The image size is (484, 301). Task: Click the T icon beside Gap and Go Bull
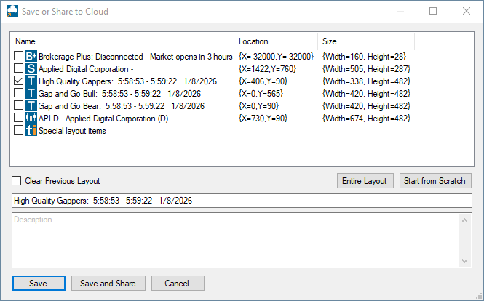coord(31,94)
